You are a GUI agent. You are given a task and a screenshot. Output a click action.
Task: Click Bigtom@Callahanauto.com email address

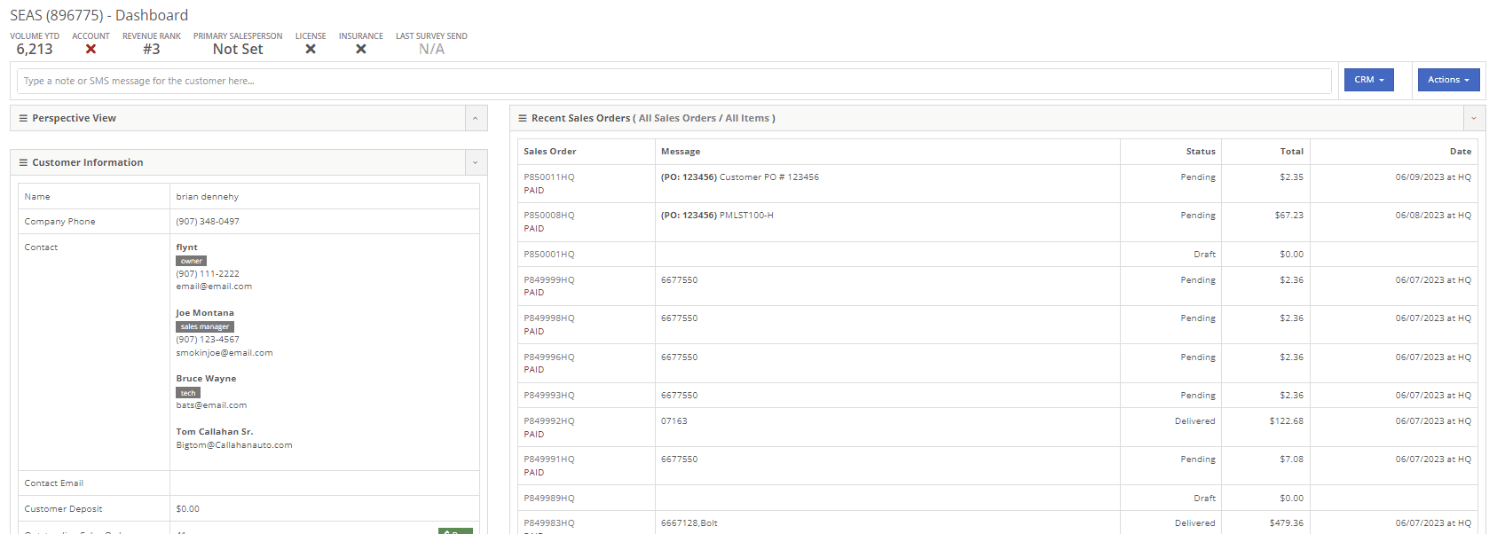coord(234,445)
